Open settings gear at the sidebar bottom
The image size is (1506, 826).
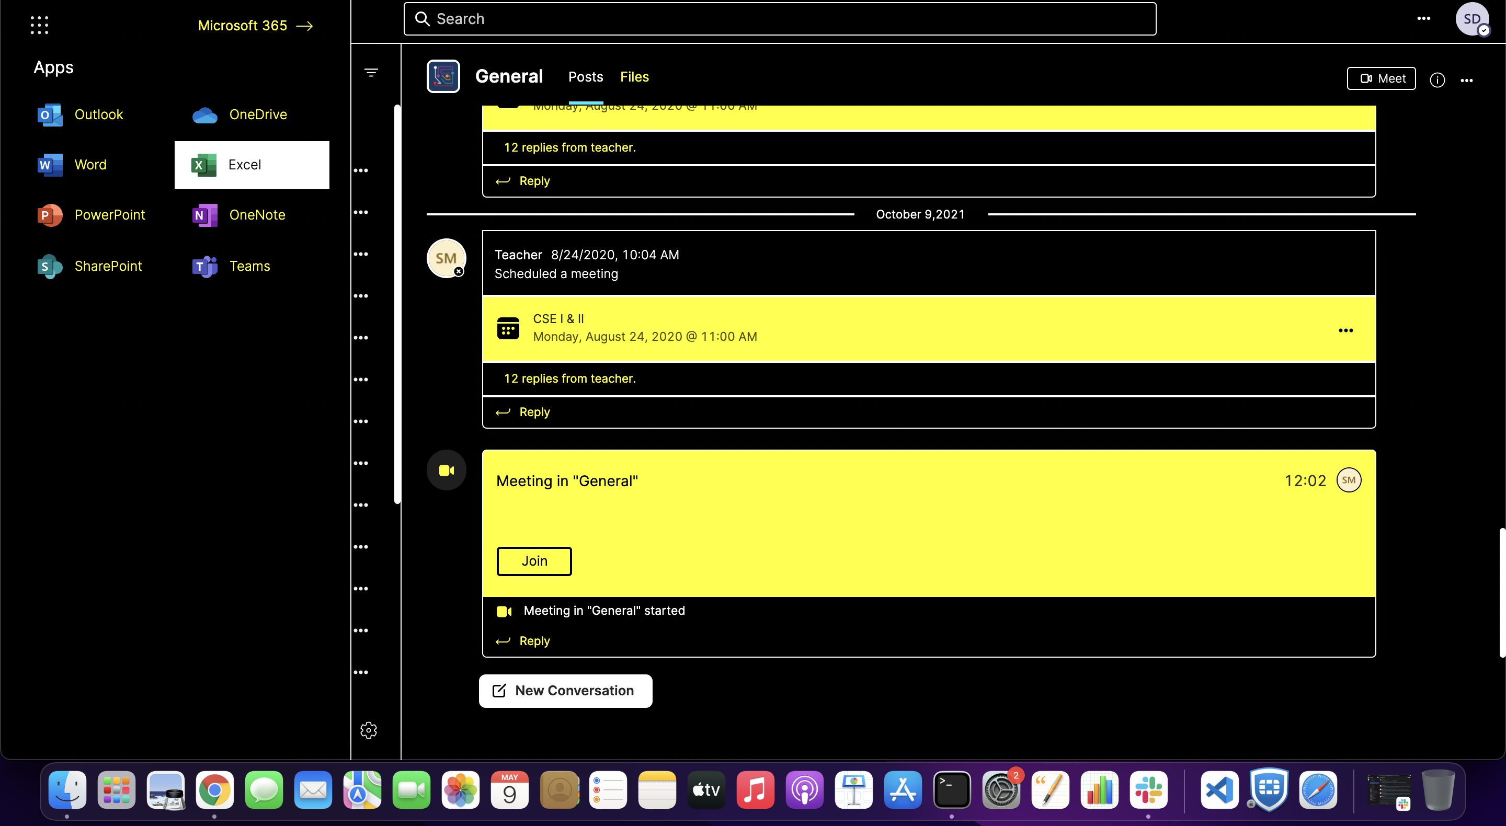click(368, 729)
